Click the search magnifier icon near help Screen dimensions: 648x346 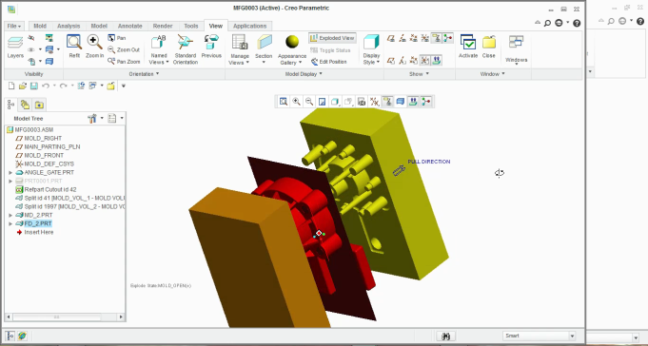(x=547, y=23)
